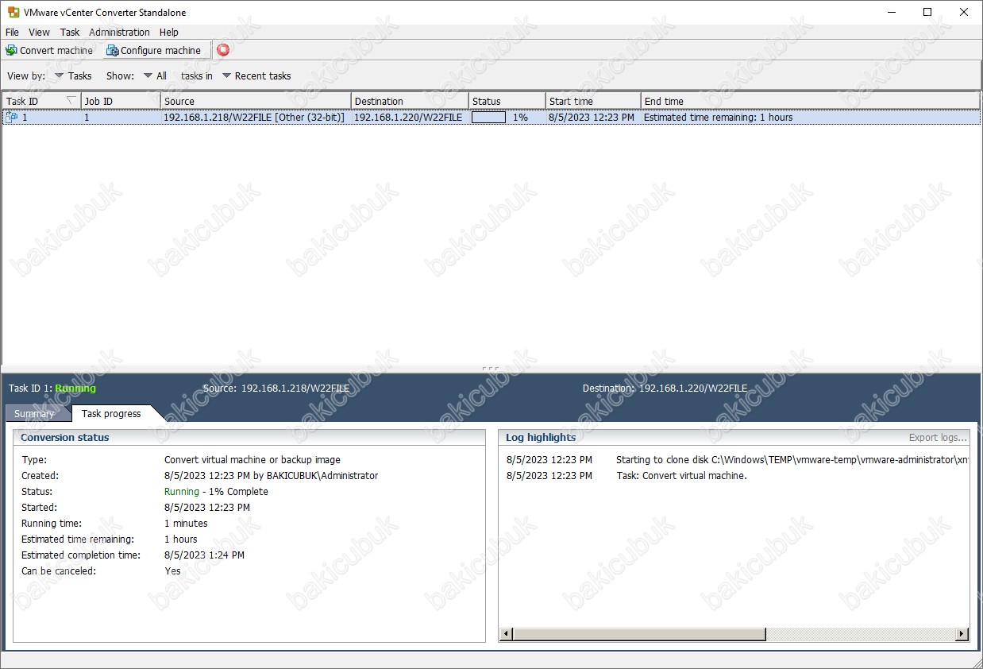Sort by the Source column header
The height and width of the screenshot is (669, 983).
click(x=256, y=101)
